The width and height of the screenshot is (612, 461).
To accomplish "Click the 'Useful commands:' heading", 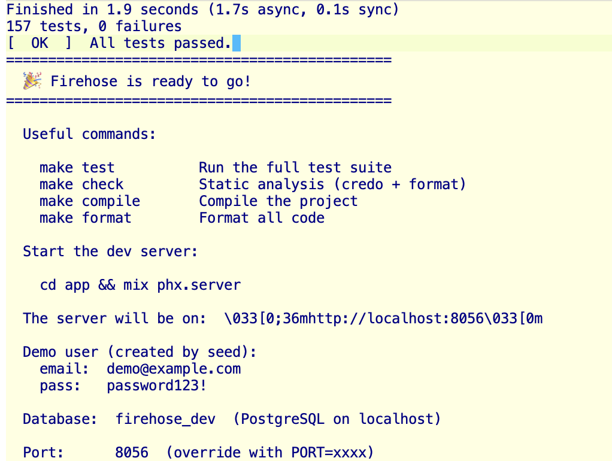I will click(89, 134).
